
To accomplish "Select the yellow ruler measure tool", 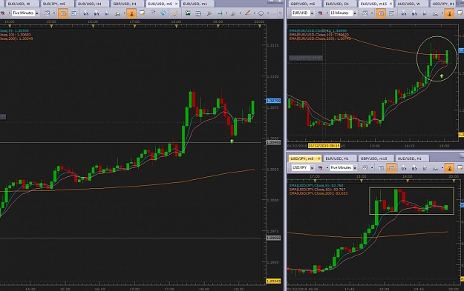I will (175, 13).
